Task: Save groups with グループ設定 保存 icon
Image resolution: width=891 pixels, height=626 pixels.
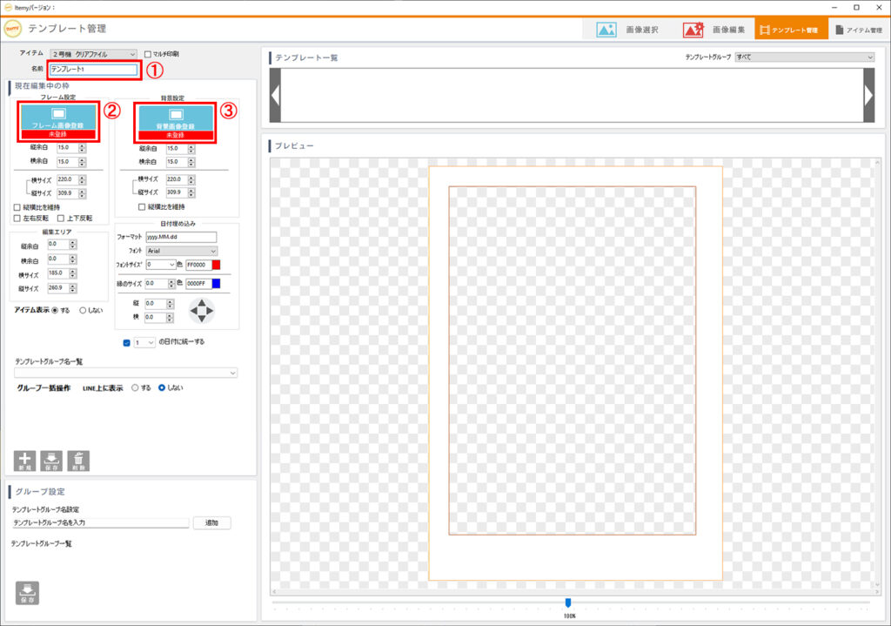Action: (26, 592)
